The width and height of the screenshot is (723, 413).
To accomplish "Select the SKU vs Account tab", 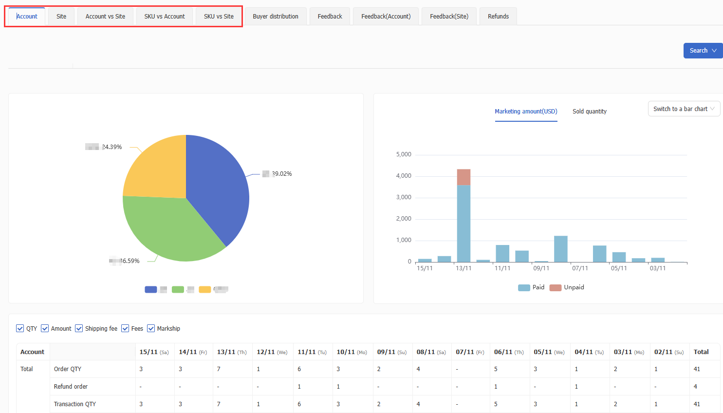I will point(165,16).
